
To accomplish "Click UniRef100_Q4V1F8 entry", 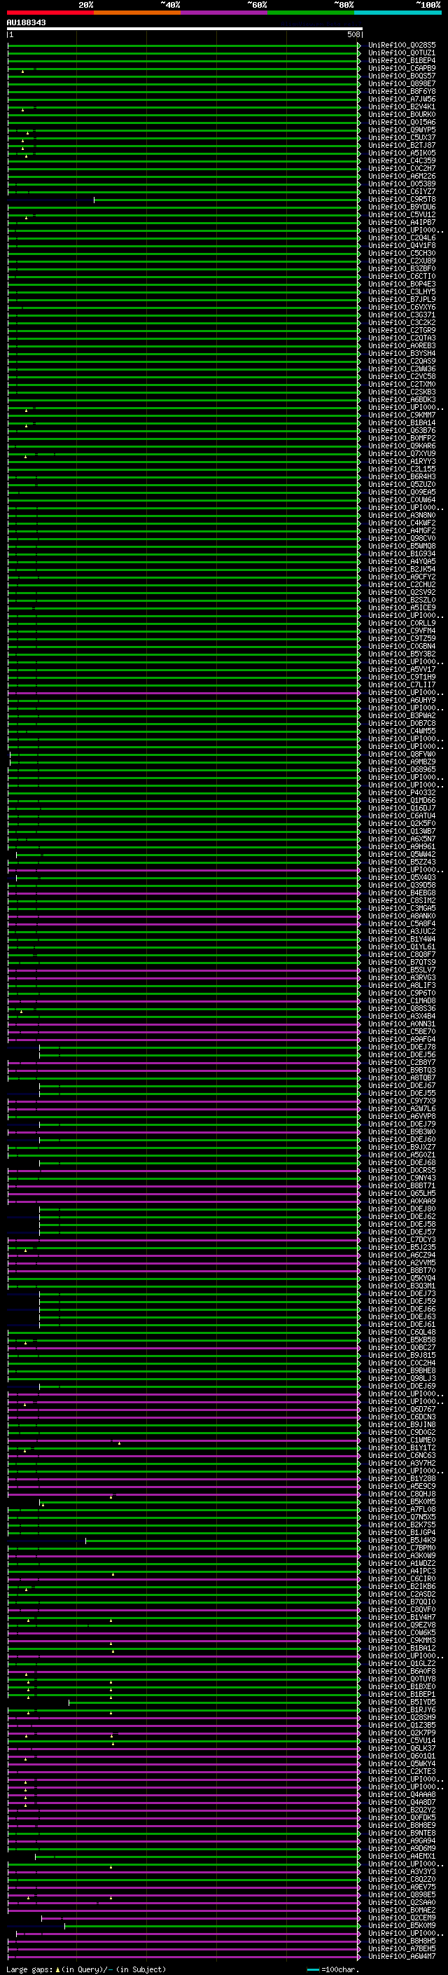I will click(x=401, y=246).
